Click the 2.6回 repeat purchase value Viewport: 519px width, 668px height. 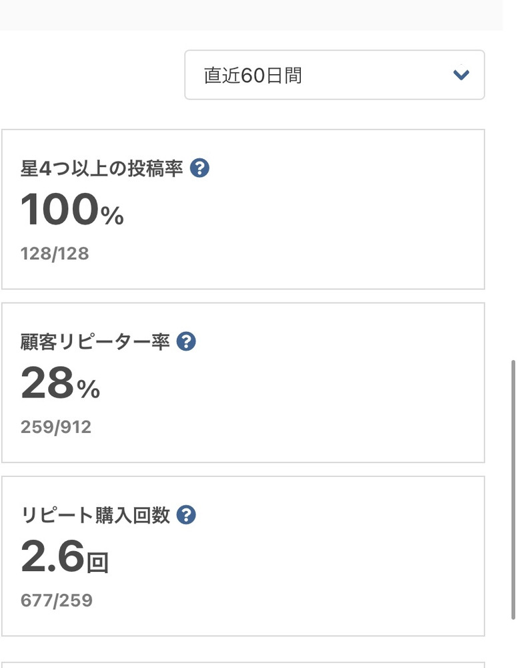[64, 557]
